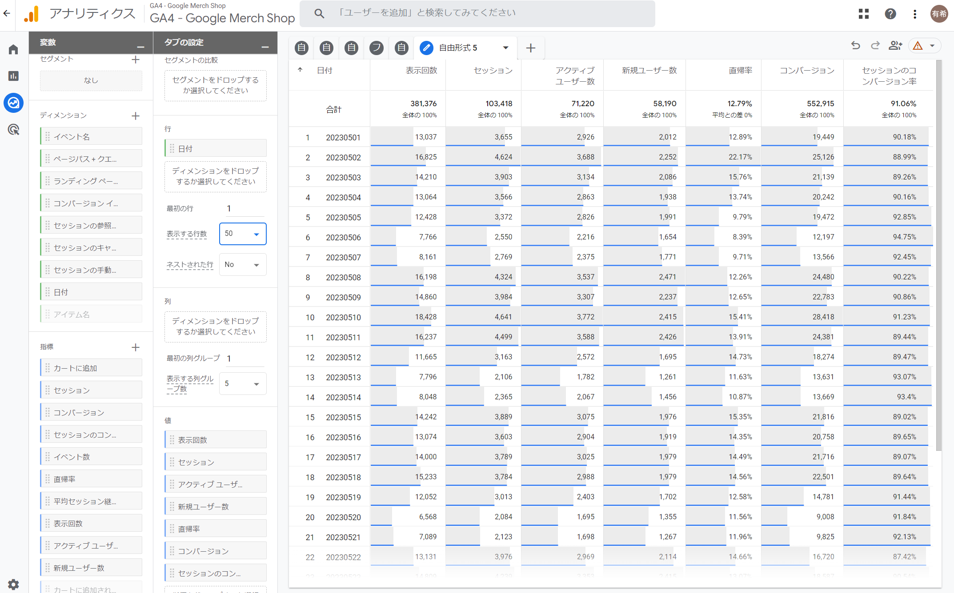Open the 表示する行数 dropdown showing 50
Viewport: 954px width, 593px height.
[242, 234]
